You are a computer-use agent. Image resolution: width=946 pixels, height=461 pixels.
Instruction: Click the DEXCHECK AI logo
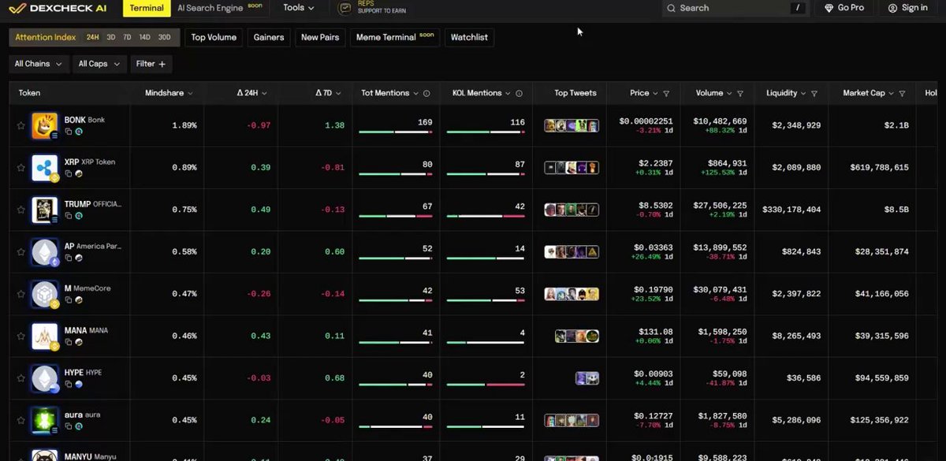click(x=59, y=8)
